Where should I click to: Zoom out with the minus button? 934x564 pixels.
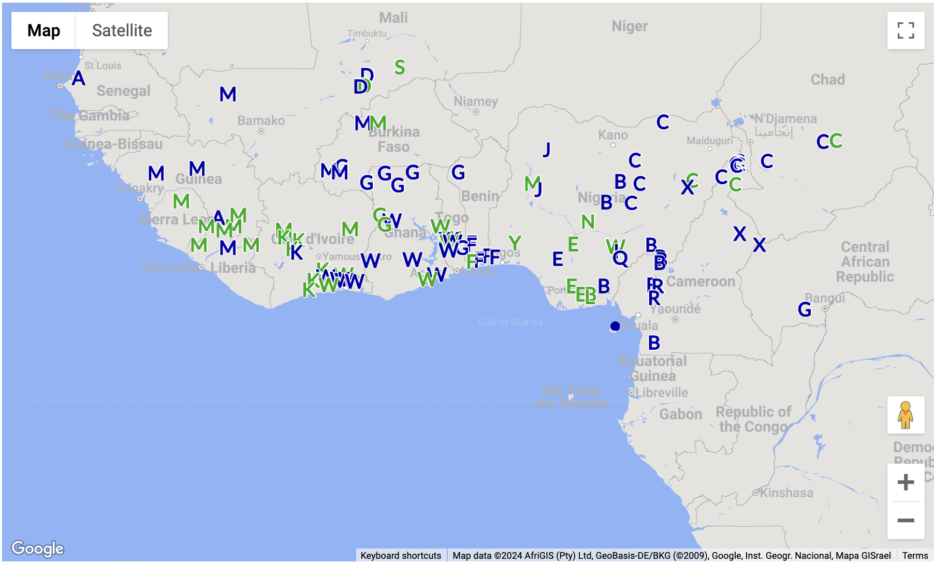coord(905,521)
